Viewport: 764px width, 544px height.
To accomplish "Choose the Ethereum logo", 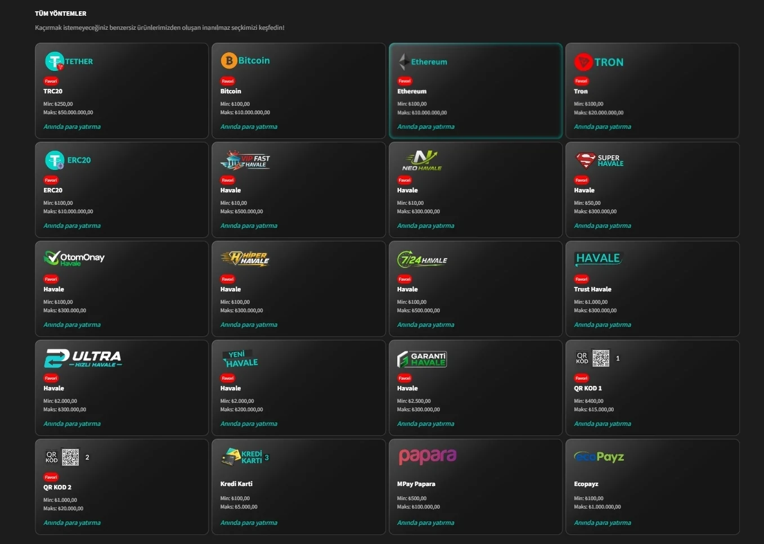I will click(423, 61).
